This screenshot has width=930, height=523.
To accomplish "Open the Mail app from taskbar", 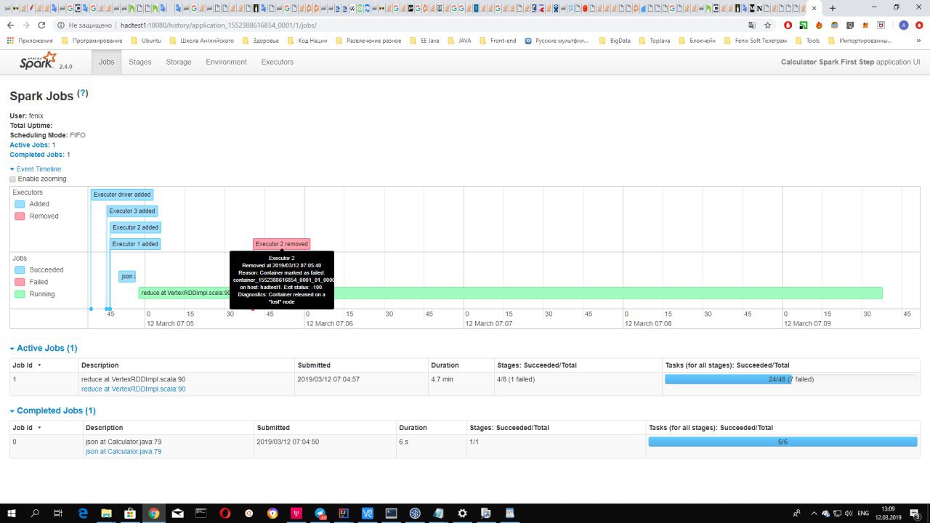I will click(x=177, y=513).
